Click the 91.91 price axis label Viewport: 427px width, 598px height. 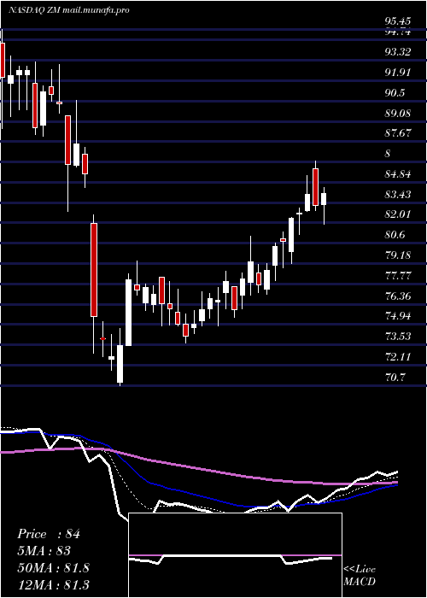[398, 73]
